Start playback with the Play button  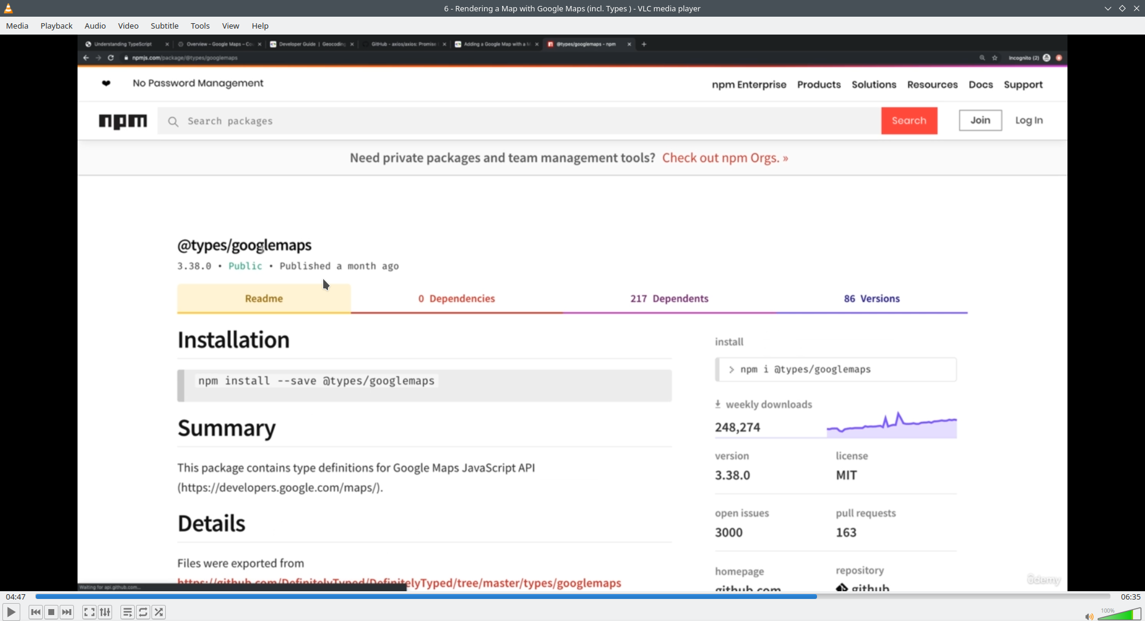[11, 612]
